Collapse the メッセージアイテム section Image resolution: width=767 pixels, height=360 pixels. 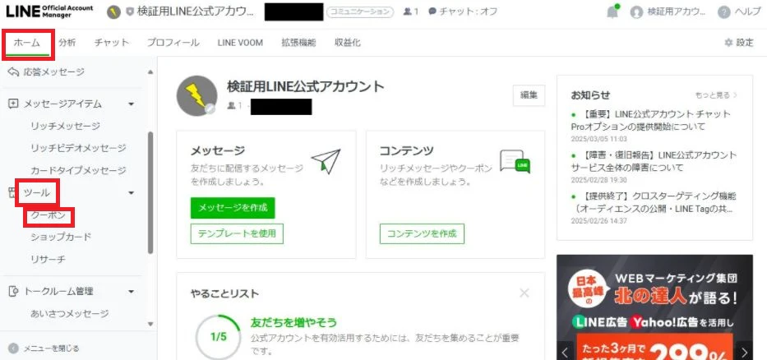pyautogui.click(x=131, y=104)
